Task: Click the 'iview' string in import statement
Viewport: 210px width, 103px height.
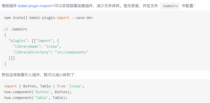Action: pos(75,86)
